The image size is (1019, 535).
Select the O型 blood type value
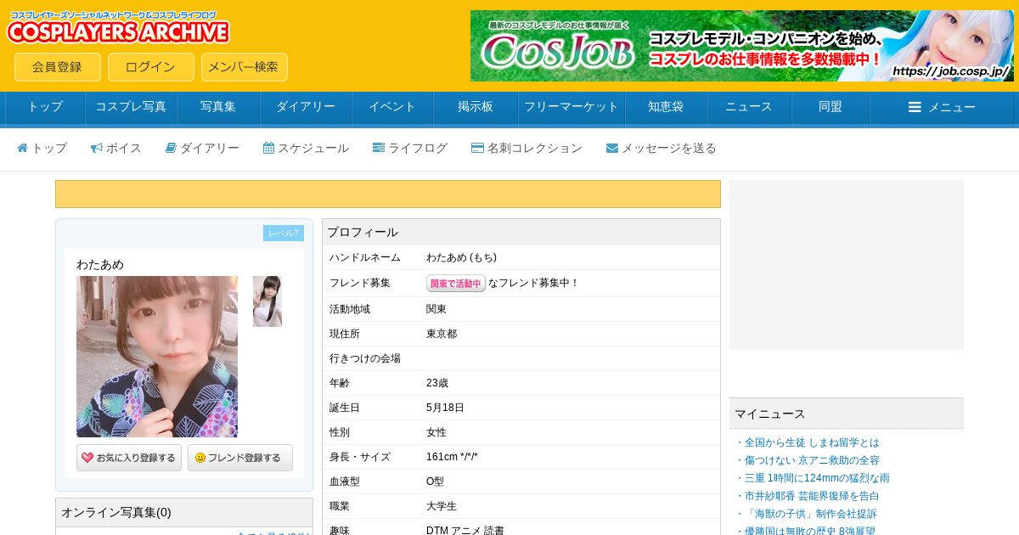(x=435, y=481)
